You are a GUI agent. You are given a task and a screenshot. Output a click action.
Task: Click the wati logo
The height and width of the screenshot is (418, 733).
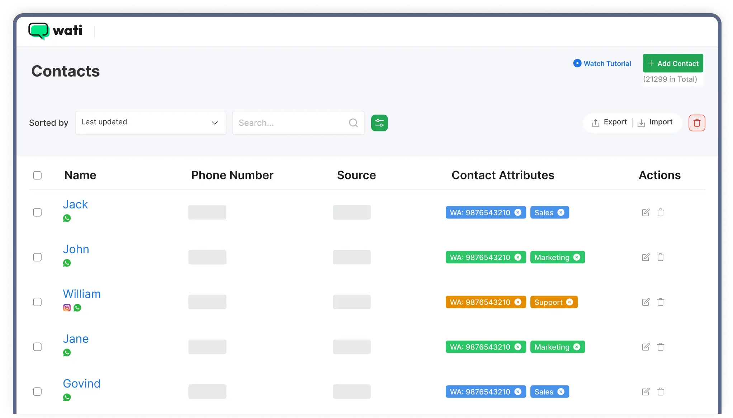(55, 31)
